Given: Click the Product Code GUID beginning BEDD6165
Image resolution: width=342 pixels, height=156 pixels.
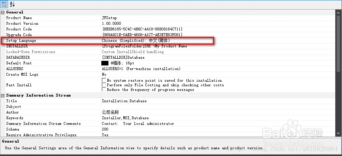Looking at the screenshot, I should tap(142, 29).
